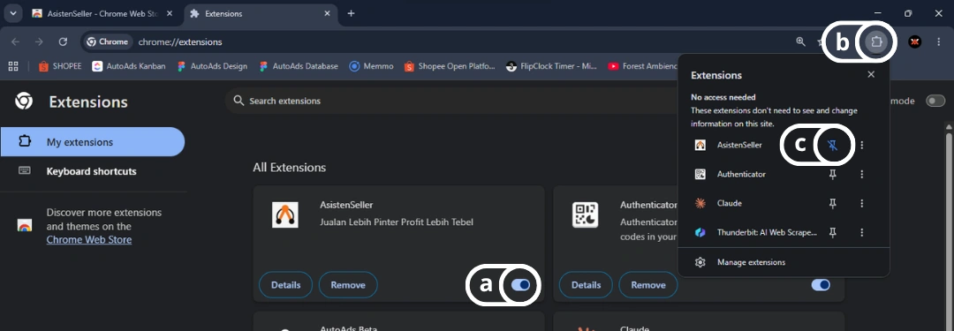Open Details for AsistenSeller

tap(286, 285)
